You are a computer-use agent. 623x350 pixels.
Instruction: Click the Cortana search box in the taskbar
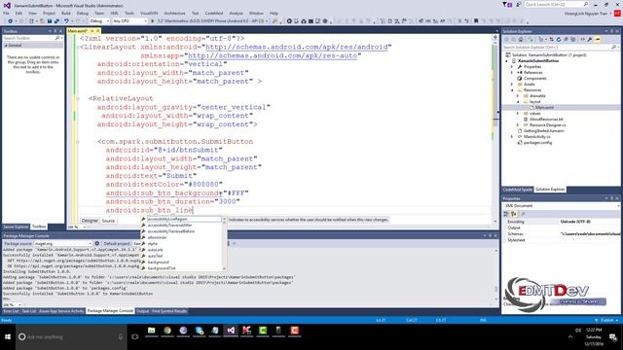[x=71, y=337]
